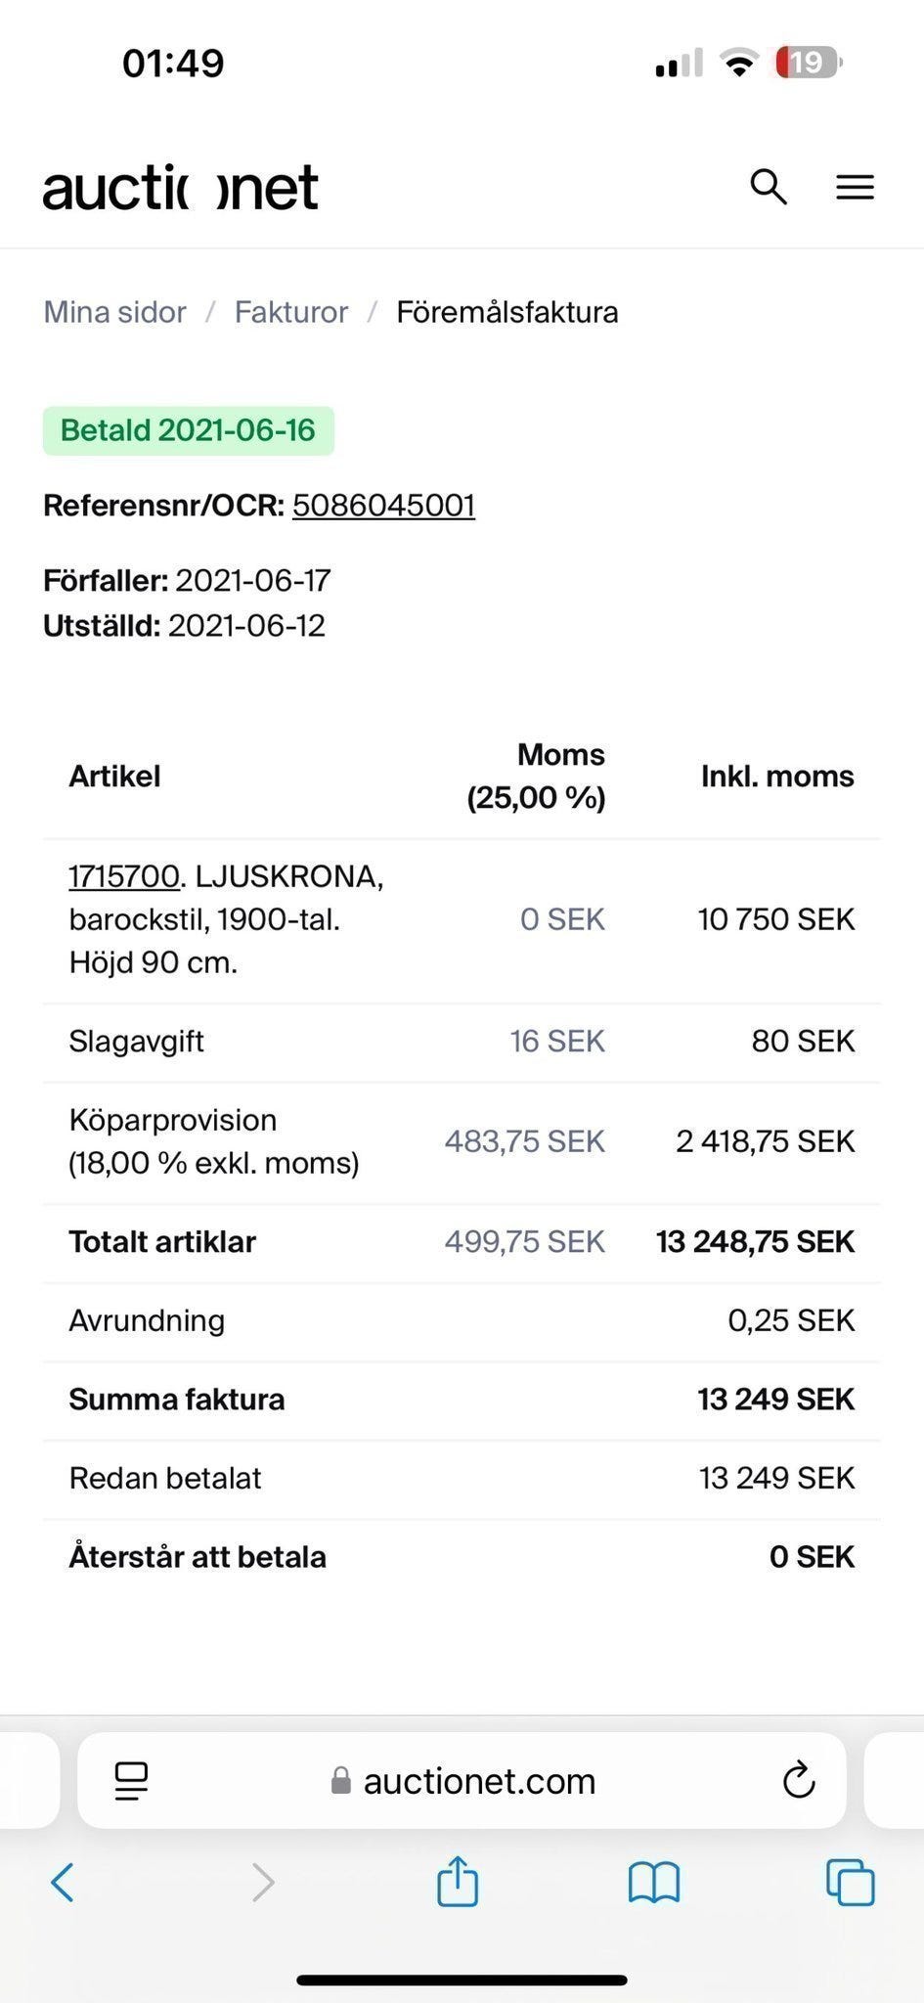Tap reference number 5086045001
Viewport: 924px width, 2003px height.
pyautogui.click(x=383, y=506)
